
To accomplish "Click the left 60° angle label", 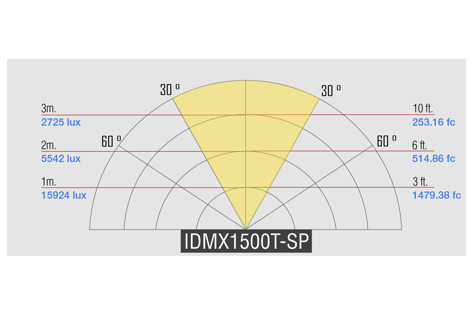I will click(111, 141).
